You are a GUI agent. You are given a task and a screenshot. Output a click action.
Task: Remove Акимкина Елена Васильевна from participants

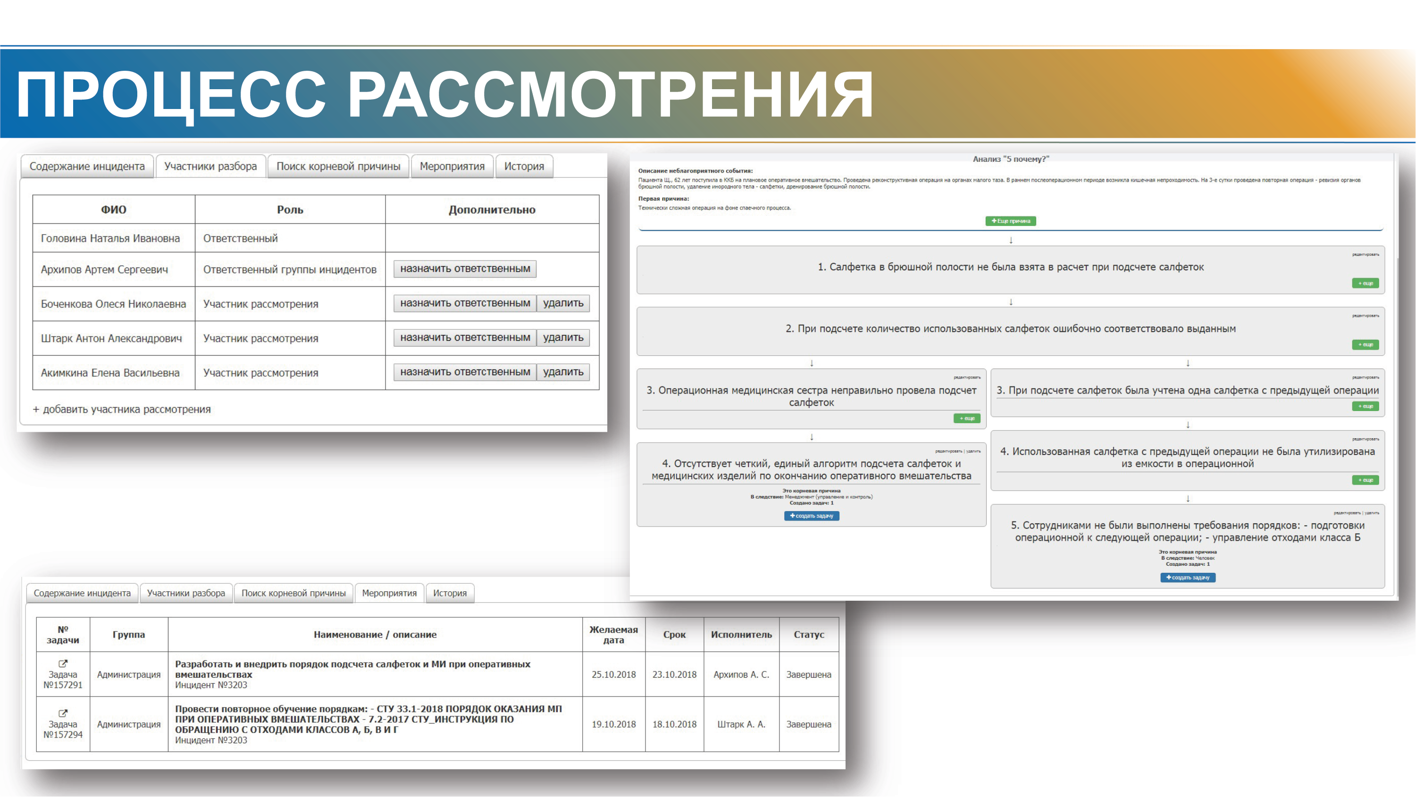tap(563, 372)
